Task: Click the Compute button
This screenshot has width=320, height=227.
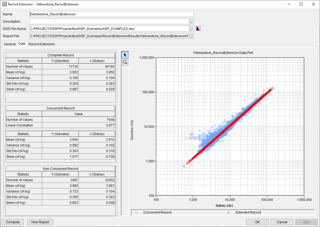Action: pyautogui.click(x=13, y=222)
